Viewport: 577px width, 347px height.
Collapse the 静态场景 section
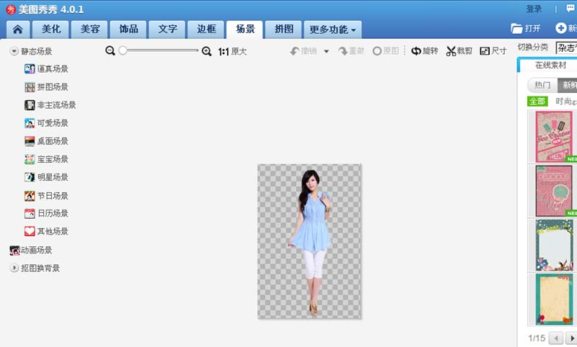(14, 51)
